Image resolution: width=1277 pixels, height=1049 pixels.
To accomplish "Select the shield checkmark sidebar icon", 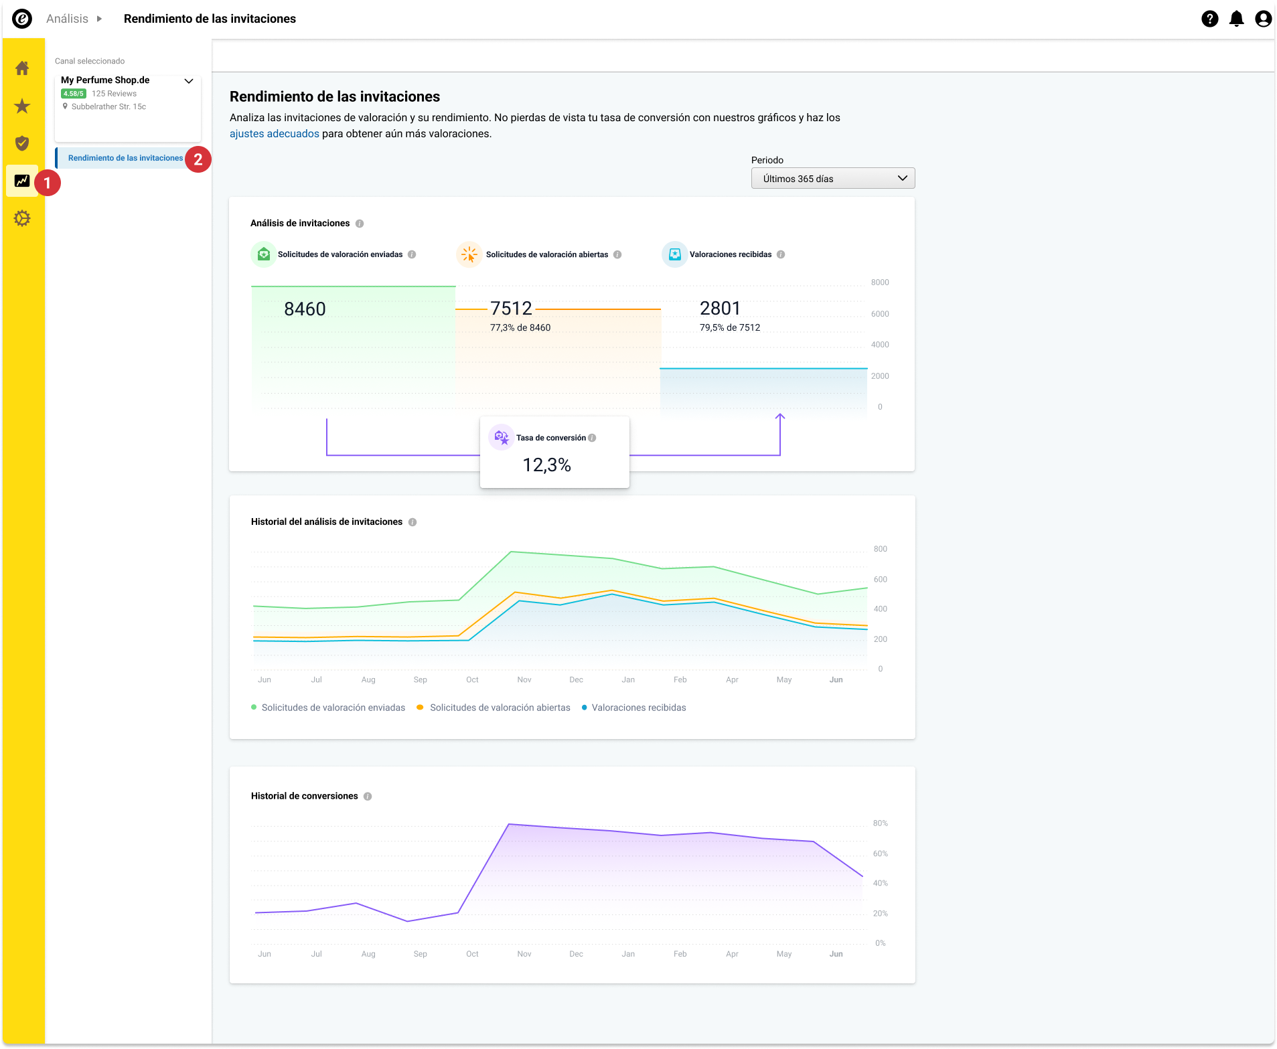I will coord(22,143).
